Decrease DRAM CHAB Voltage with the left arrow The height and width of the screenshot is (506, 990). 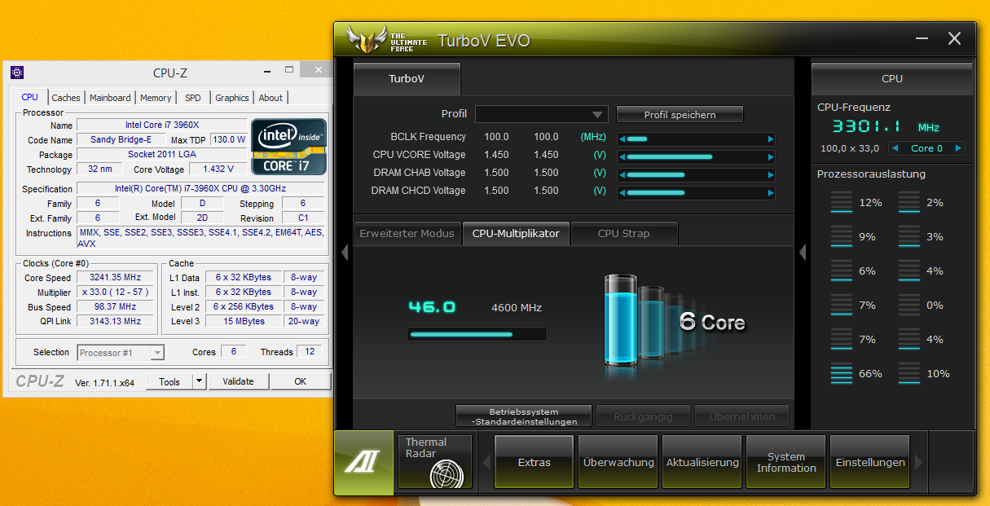pos(623,175)
